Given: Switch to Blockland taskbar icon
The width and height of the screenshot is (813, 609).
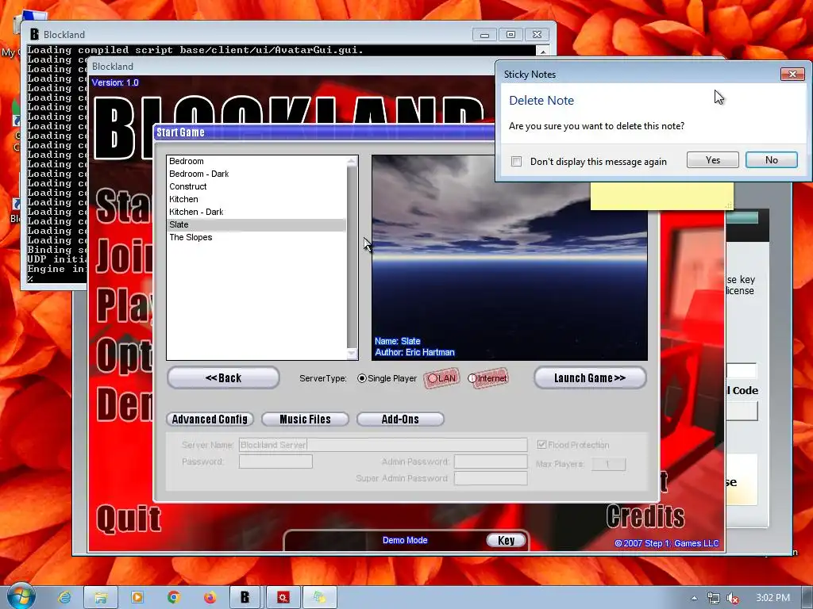Looking at the screenshot, I should pos(245,598).
